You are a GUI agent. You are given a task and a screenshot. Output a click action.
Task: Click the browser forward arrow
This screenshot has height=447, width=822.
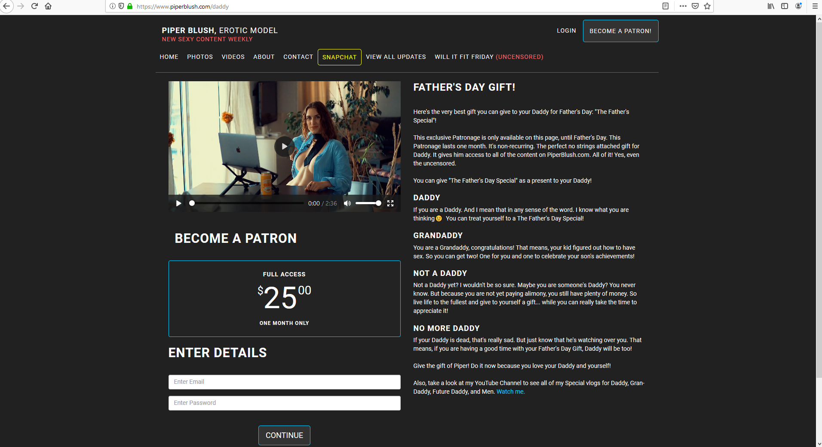(21, 6)
